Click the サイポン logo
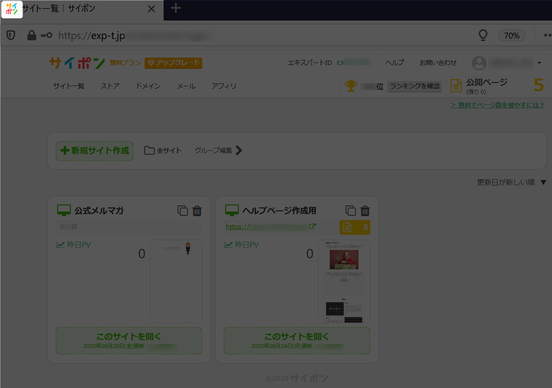This screenshot has width=552, height=388. click(77, 63)
